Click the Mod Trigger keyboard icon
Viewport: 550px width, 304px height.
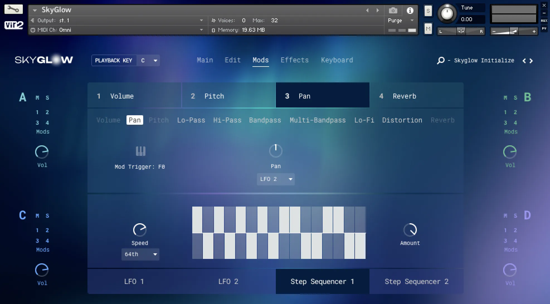tap(140, 151)
